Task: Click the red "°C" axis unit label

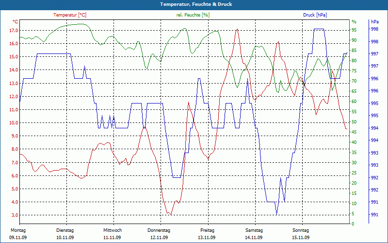Action: point(16,22)
